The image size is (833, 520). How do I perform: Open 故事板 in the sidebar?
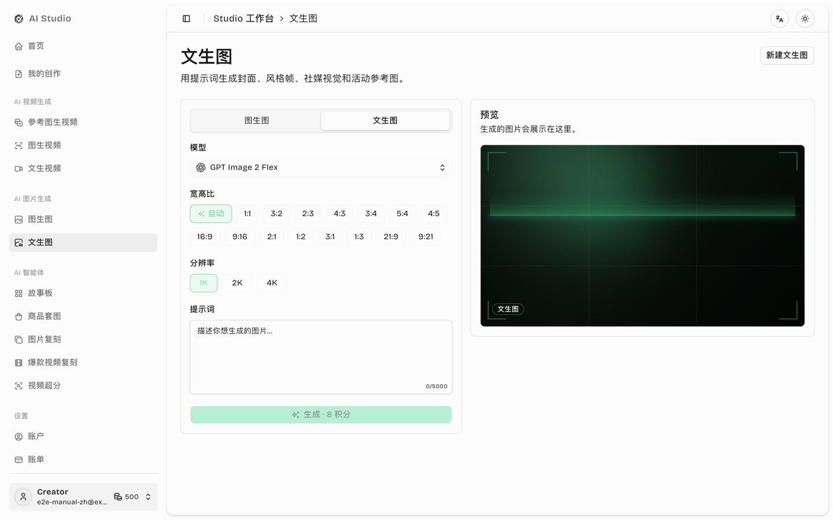[83, 294]
